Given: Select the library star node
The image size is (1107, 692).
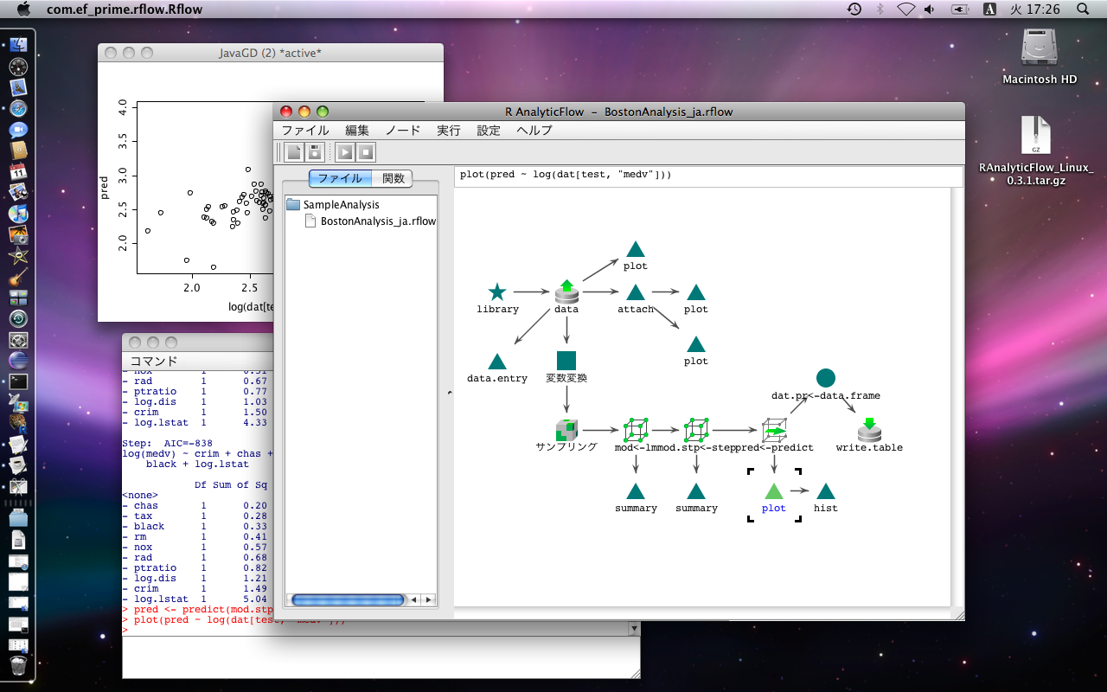Looking at the screenshot, I should [x=497, y=292].
